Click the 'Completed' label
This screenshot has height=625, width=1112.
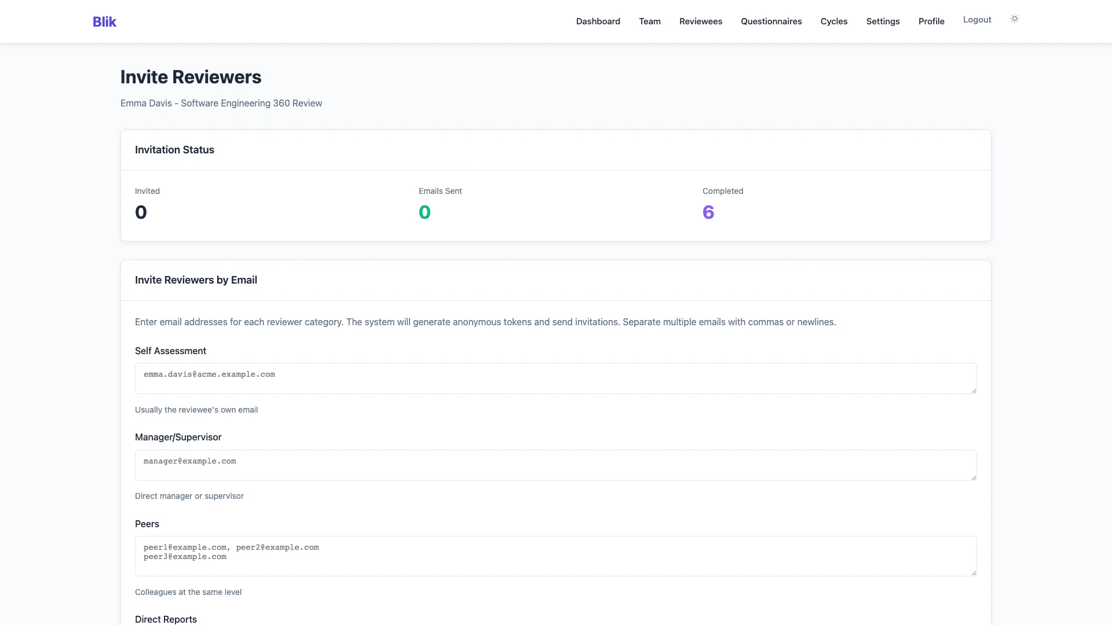[723, 191]
